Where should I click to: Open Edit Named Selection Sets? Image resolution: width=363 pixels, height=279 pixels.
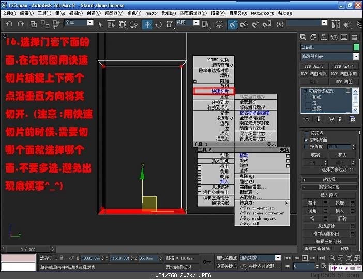(280, 24)
